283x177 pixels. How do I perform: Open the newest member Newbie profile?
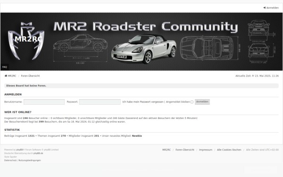tap(137, 136)
